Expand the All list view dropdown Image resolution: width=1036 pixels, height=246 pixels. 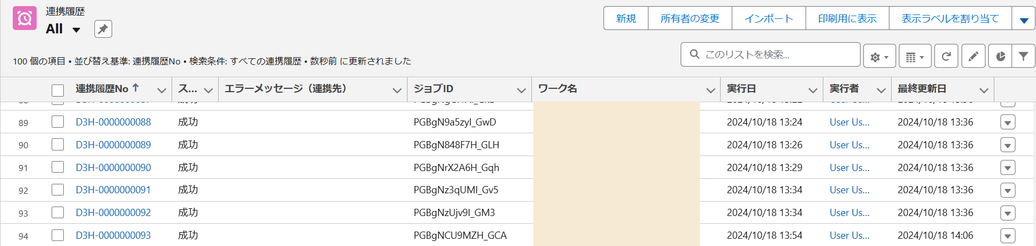point(77,30)
